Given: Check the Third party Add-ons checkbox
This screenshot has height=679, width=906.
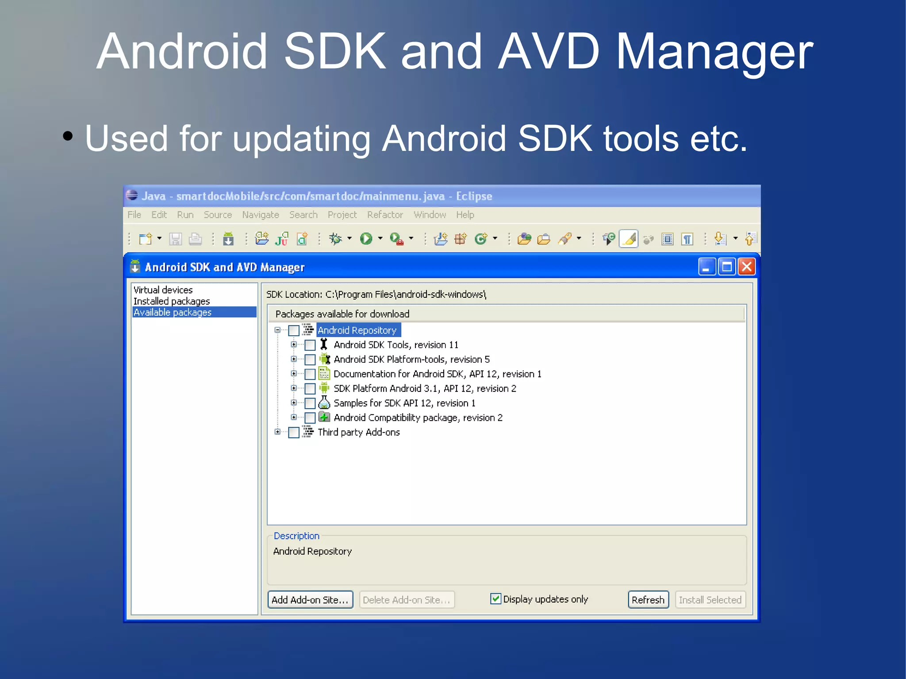Looking at the screenshot, I should click(294, 433).
